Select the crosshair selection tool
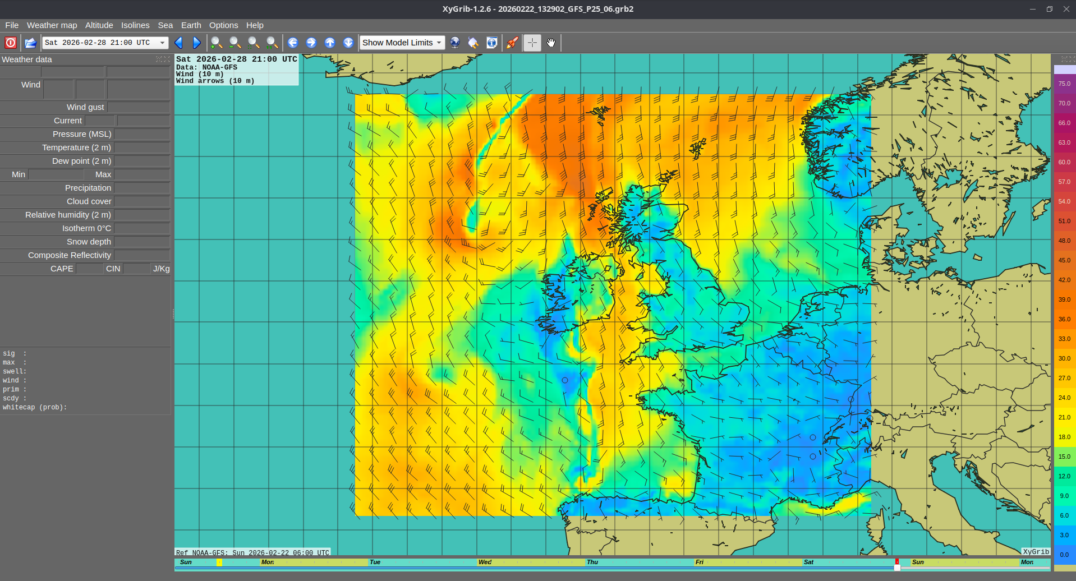The width and height of the screenshot is (1076, 581). tap(531, 43)
